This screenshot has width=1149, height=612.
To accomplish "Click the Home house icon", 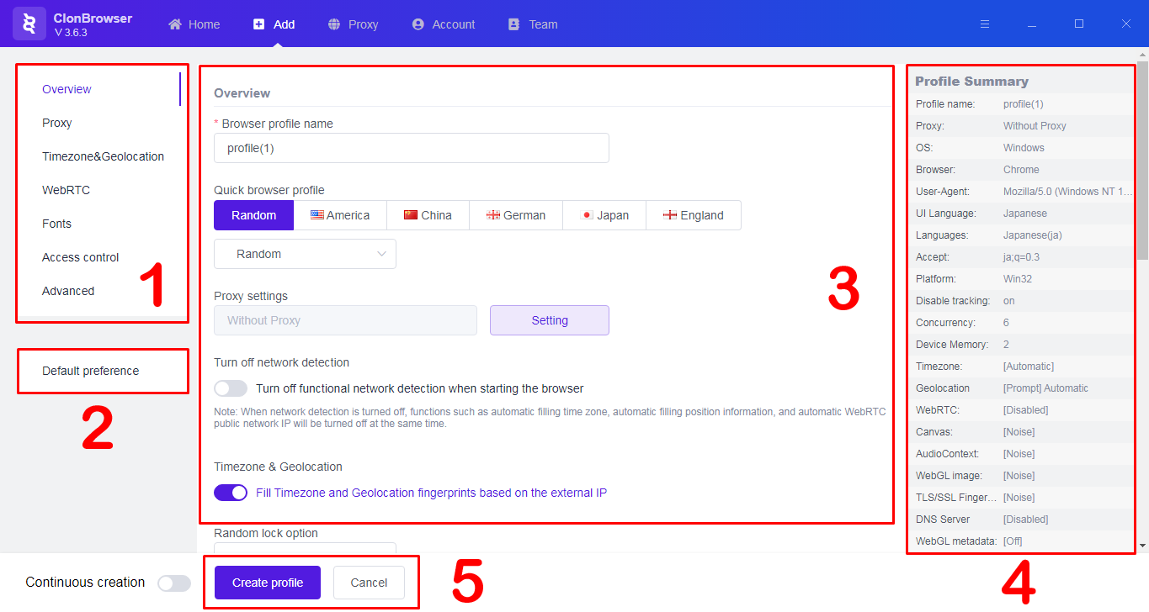I will pos(175,24).
